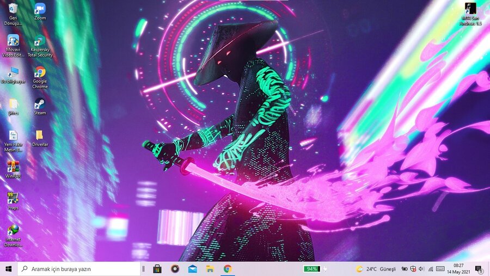Select the Yeni Fakir Metin text file

tap(13, 140)
